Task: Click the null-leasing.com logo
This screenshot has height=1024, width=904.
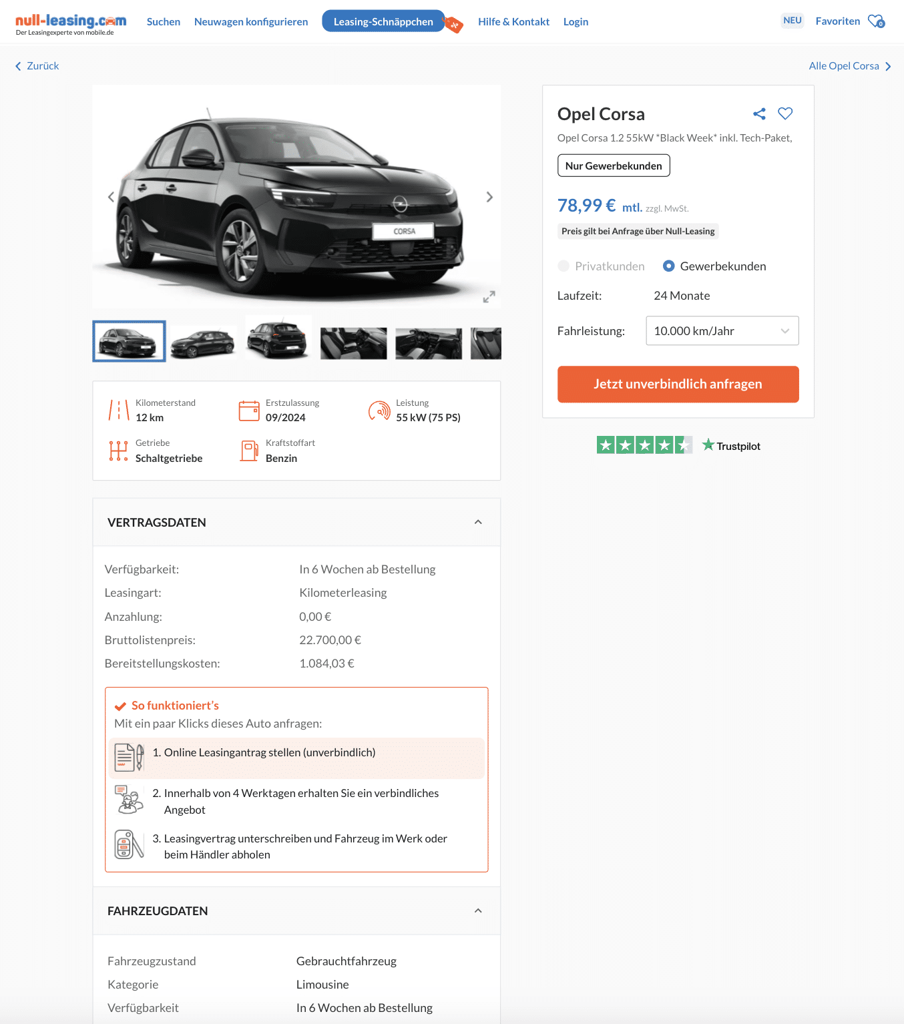Action: tap(71, 24)
